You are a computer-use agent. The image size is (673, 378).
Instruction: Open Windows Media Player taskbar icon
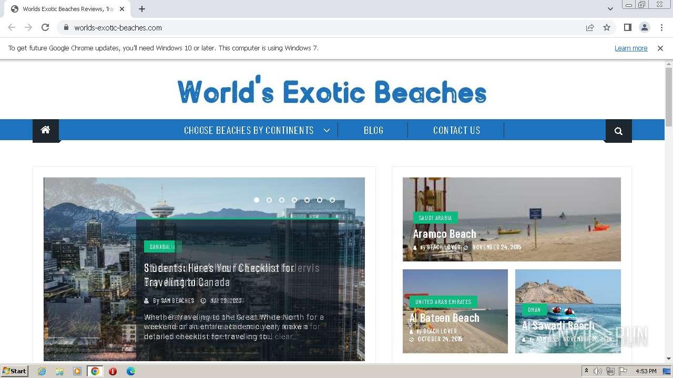point(77,371)
